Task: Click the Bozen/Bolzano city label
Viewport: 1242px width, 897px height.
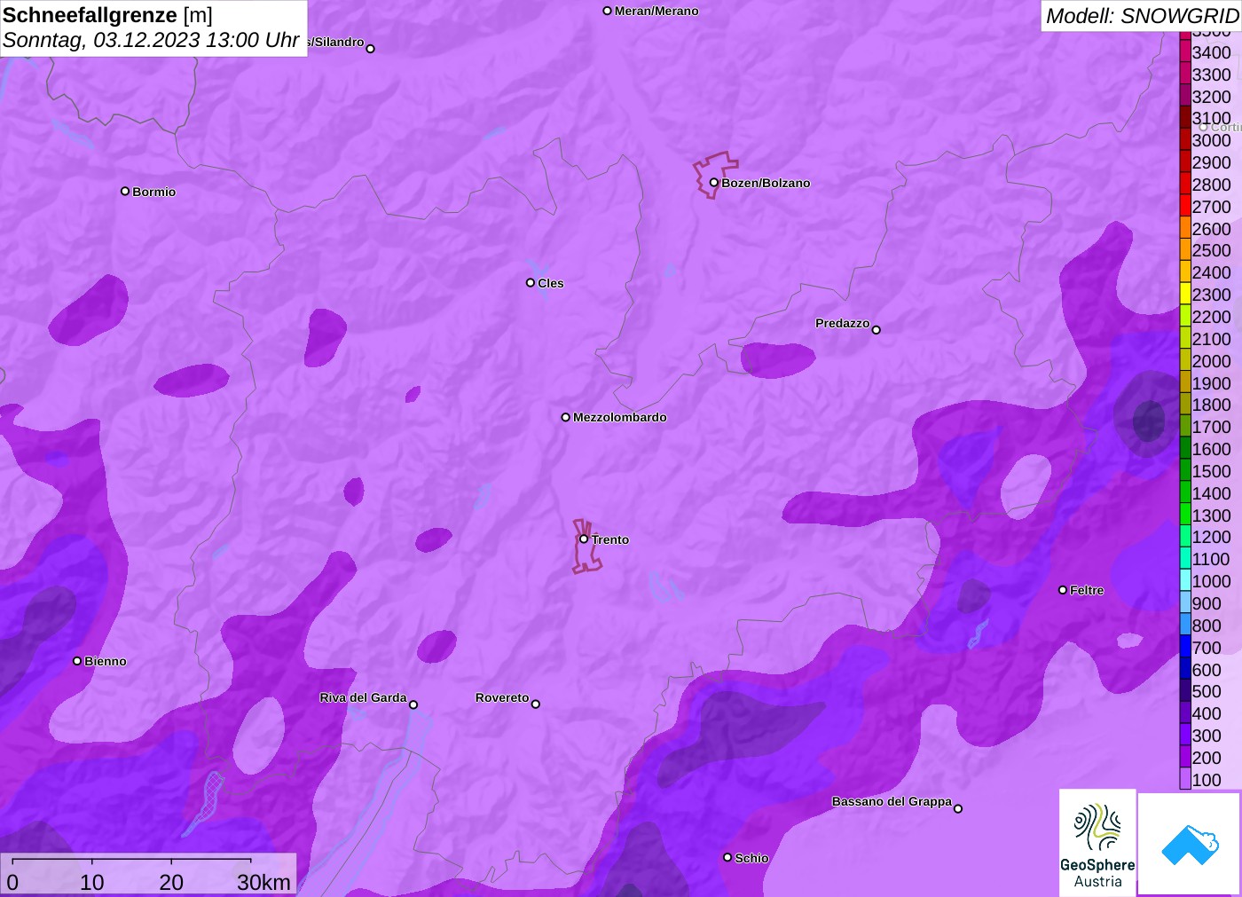Action: click(x=766, y=183)
